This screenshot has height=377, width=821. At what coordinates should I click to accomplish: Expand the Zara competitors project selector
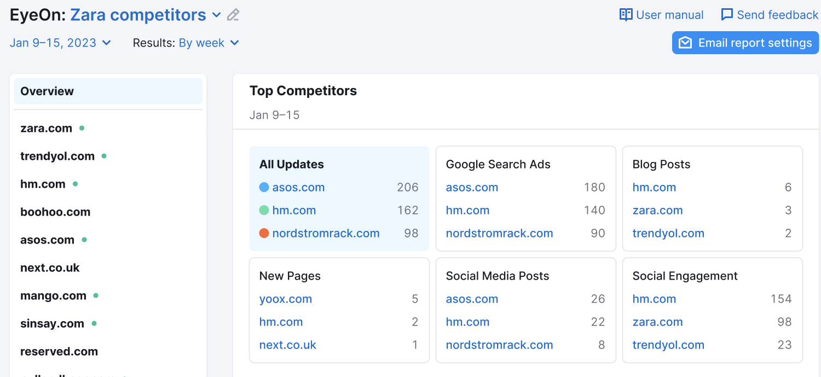click(x=216, y=15)
